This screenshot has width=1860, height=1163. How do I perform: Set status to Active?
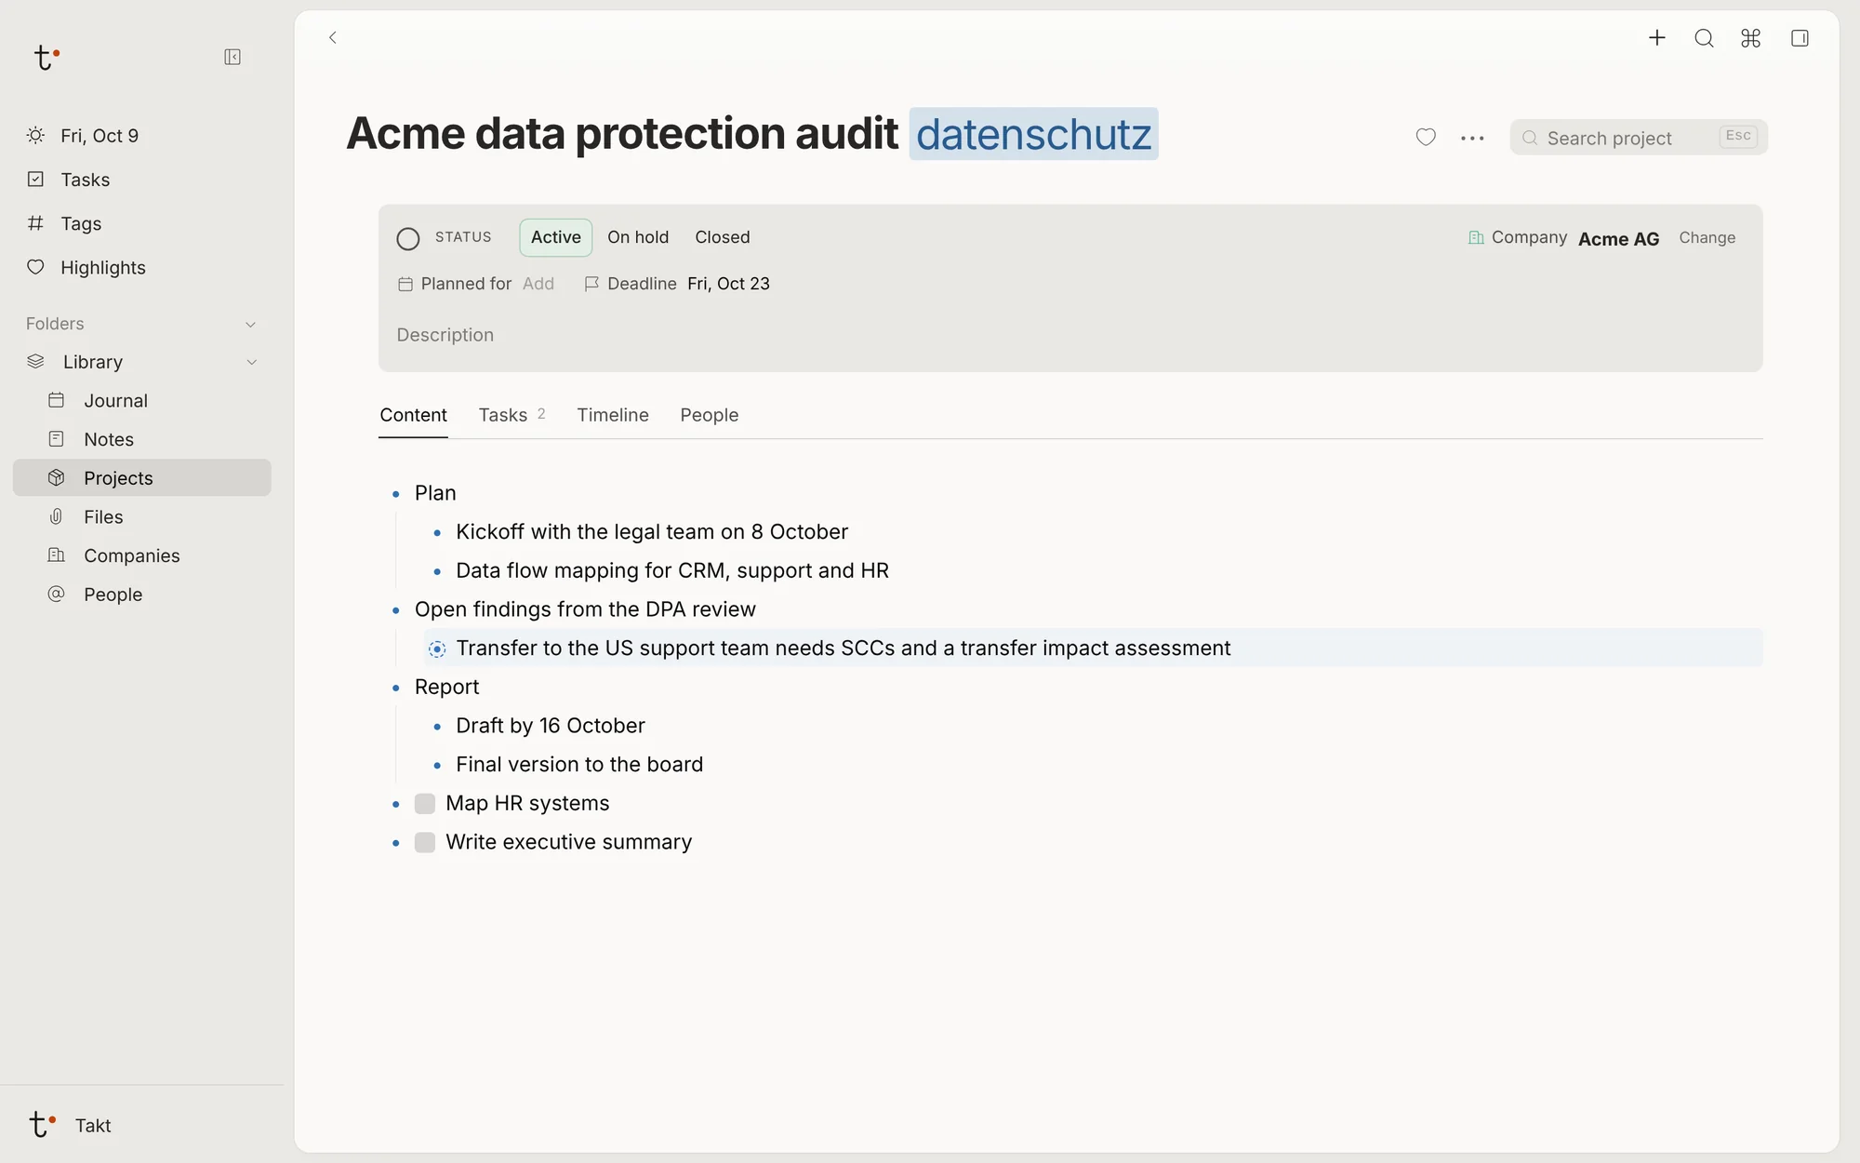pos(556,237)
